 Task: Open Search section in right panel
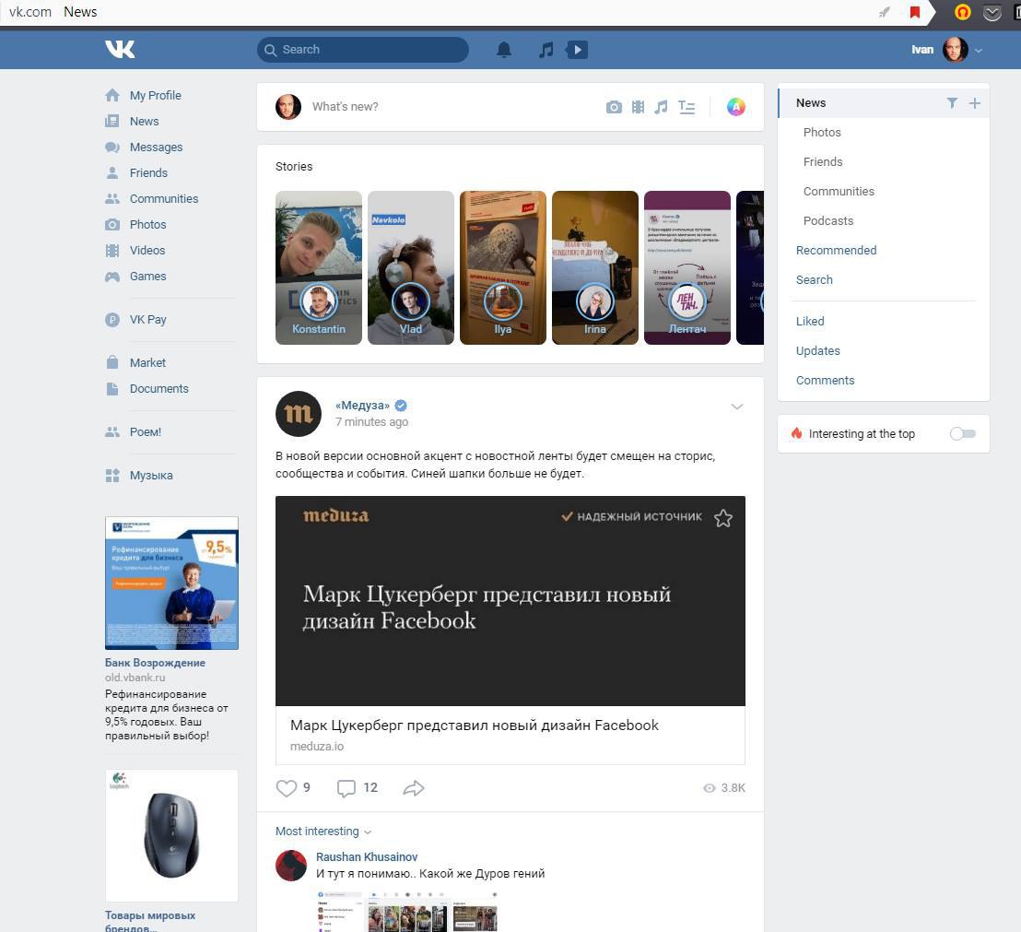814,280
